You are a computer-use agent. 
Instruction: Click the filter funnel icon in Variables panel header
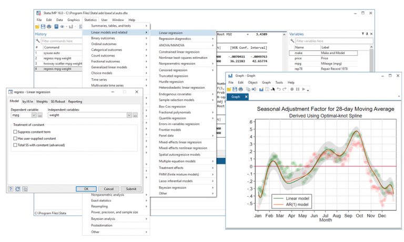(x=363, y=34)
